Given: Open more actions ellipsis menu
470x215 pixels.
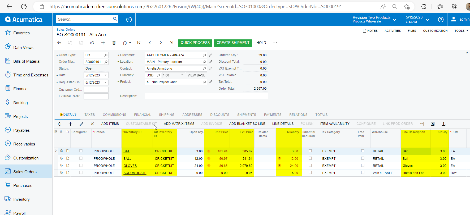Looking at the screenshot, I should tap(275, 43).
